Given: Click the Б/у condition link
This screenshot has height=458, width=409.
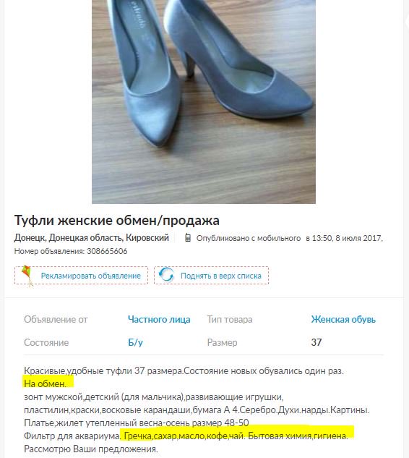Looking at the screenshot, I should click(135, 342).
